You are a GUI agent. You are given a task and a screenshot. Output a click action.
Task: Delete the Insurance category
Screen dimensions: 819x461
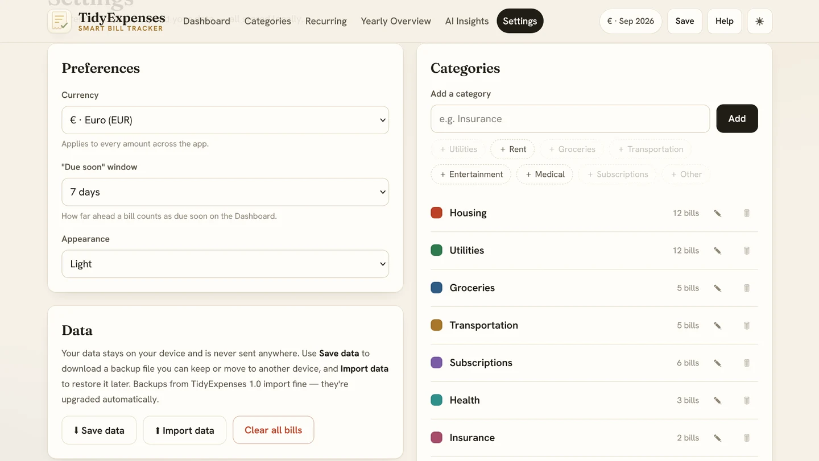[x=747, y=438]
